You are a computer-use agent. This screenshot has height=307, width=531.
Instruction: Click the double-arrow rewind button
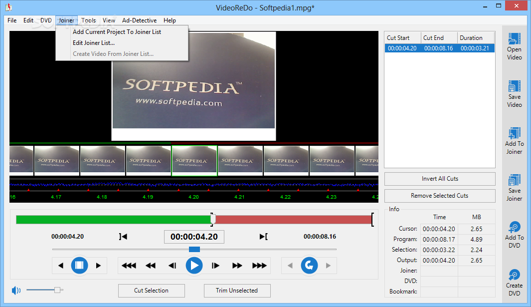151,266
